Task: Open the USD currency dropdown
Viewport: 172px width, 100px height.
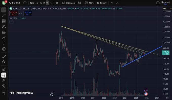Action: pos(167,9)
